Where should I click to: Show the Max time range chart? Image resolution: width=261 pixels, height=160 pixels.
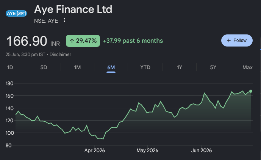(x=247, y=67)
